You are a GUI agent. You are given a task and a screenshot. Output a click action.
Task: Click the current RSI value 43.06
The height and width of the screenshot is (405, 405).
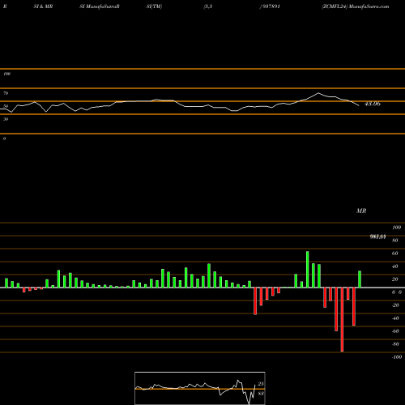373,104
